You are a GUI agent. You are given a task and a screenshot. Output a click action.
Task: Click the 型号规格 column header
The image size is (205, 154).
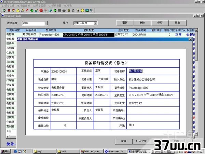[x=51, y=30]
